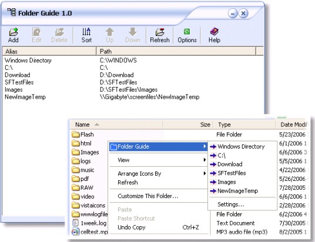Move entry with the Up arrow icon
Screen dimensions: 315x242
[x=110, y=32]
